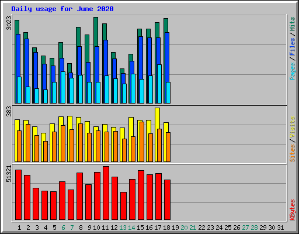
Task: Click day 11 on the date axis
Action: point(105,228)
